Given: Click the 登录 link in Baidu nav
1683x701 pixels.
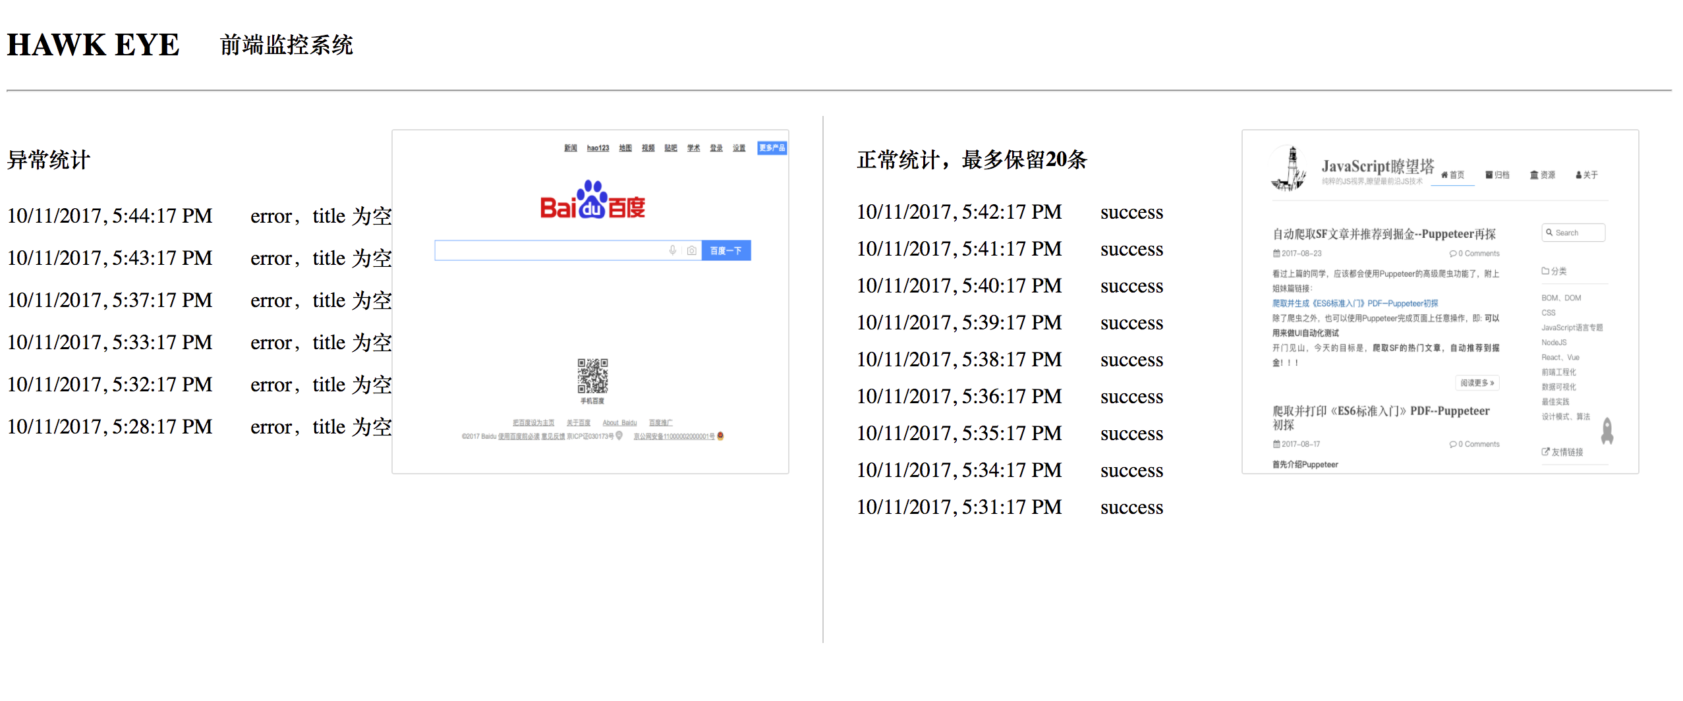Looking at the screenshot, I should tap(716, 148).
